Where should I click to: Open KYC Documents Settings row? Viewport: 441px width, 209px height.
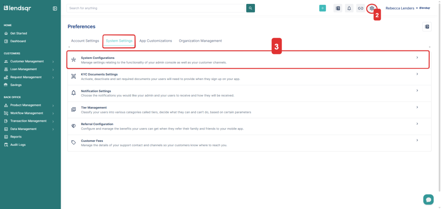tap(248, 77)
